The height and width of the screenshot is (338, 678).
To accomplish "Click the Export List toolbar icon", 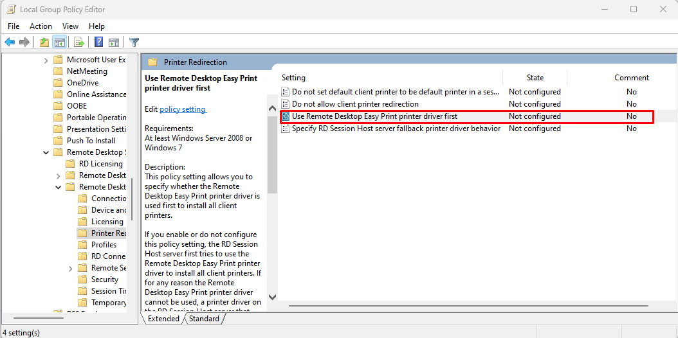I will 78,42.
